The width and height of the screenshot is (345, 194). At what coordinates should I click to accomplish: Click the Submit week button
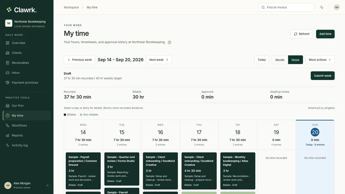pyautogui.click(x=323, y=76)
